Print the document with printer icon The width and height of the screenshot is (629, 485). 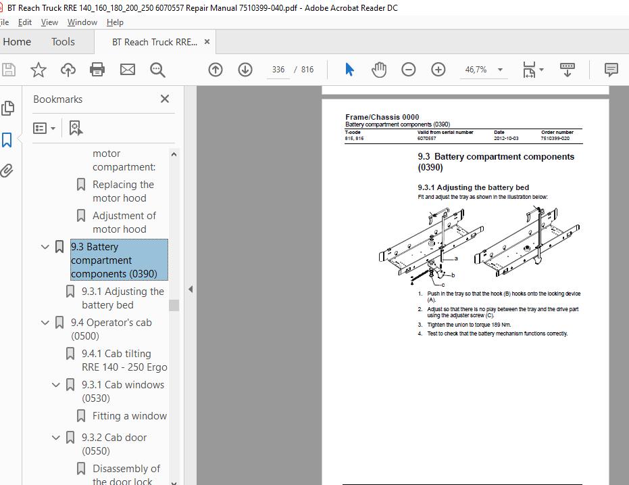[97, 70]
